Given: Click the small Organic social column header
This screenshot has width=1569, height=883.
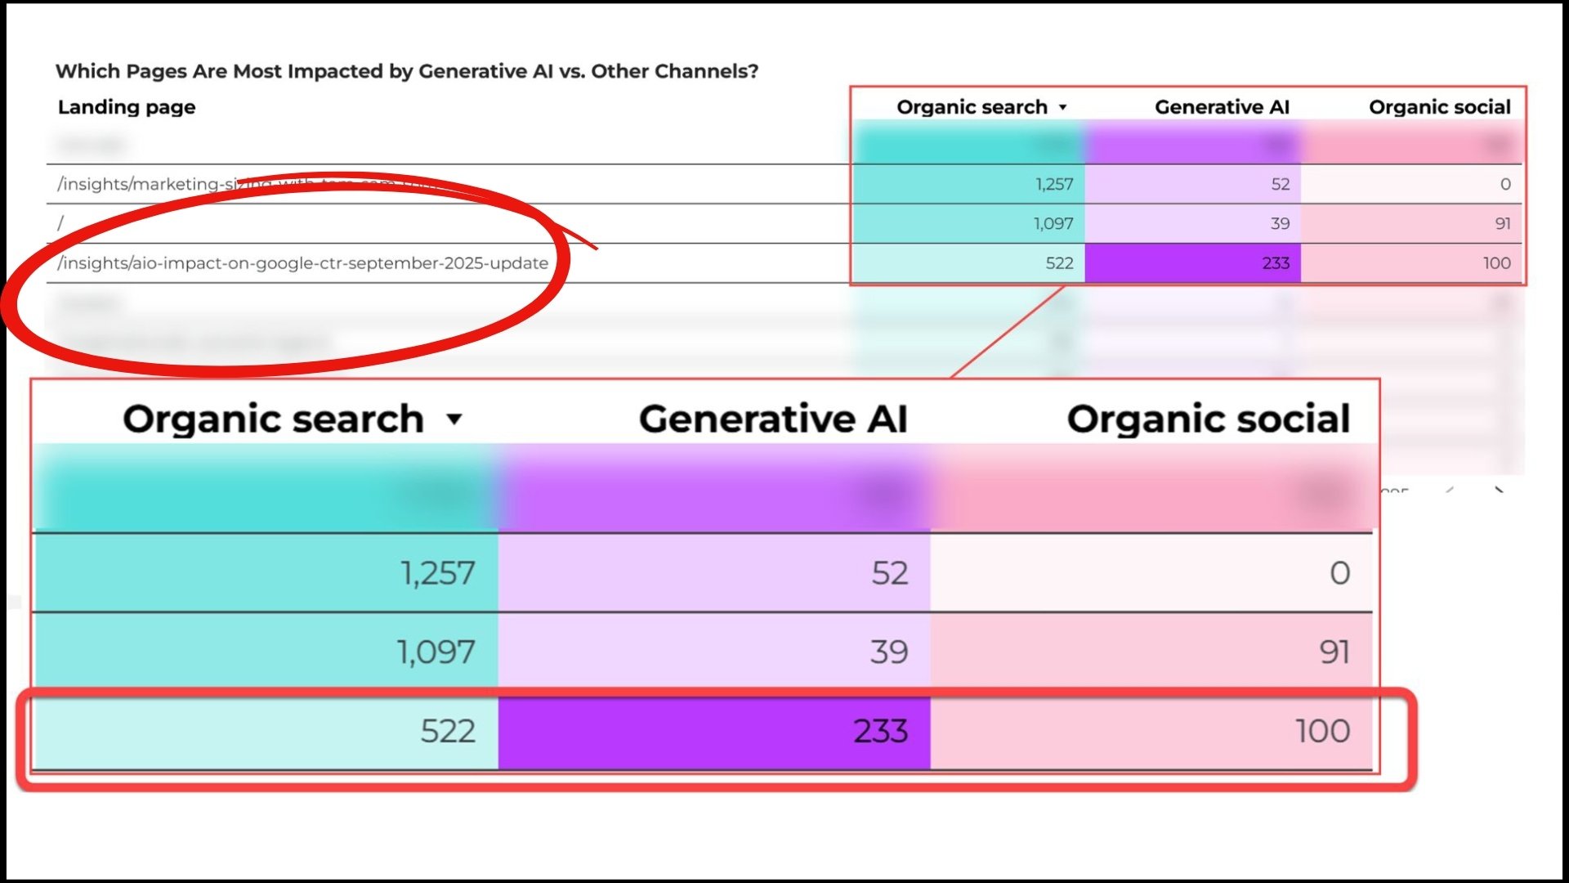Looking at the screenshot, I should 1439,107.
